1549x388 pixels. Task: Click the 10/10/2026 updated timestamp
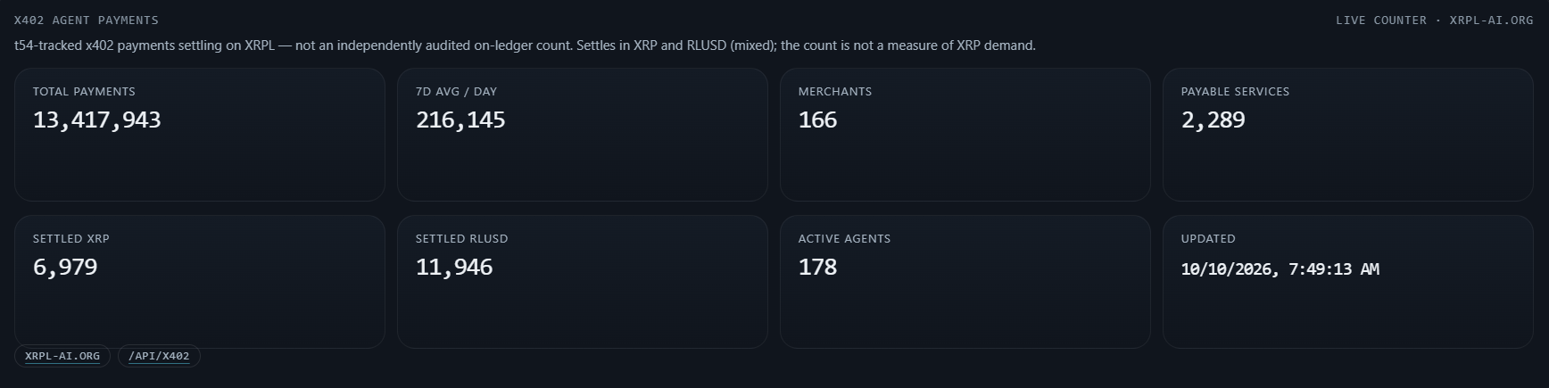point(1280,269)
